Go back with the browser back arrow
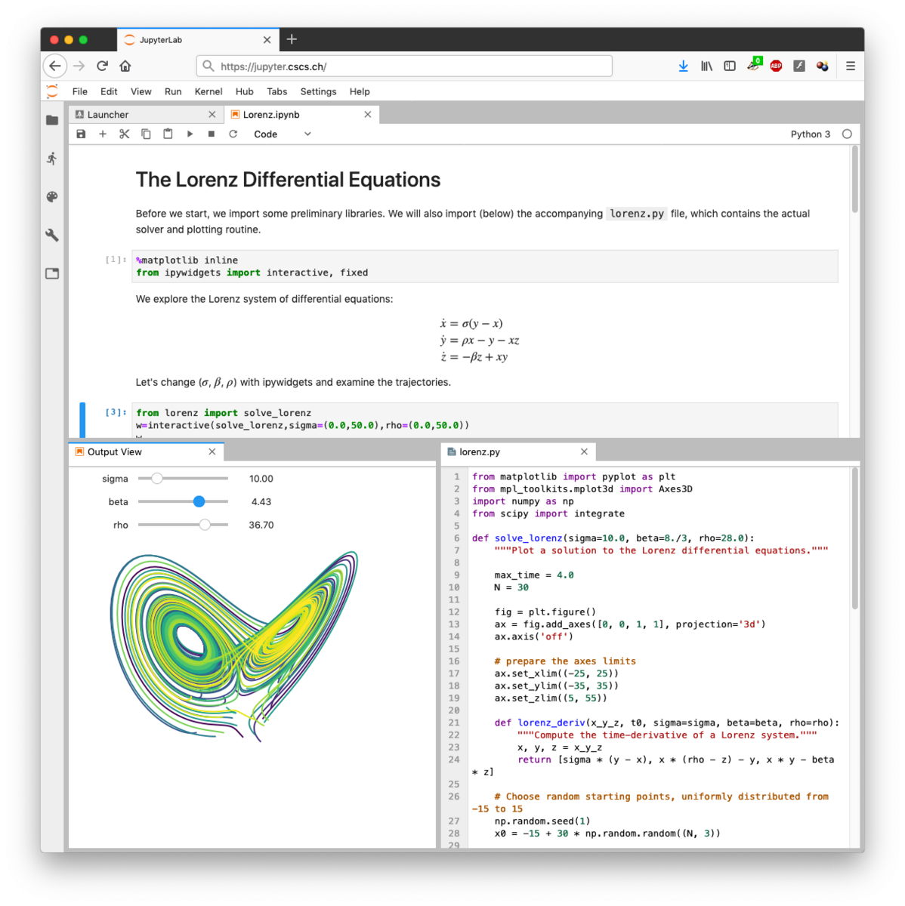 pos(55,66)
